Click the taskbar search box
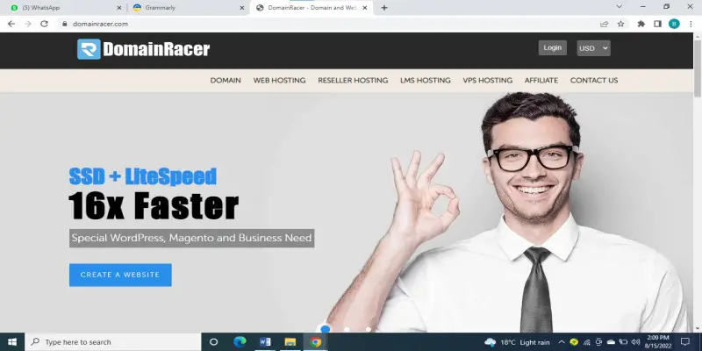 pos(113,342)
